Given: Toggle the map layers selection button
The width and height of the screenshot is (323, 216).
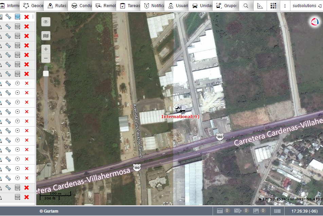Looking at the screenshot, I should point(46,36).
